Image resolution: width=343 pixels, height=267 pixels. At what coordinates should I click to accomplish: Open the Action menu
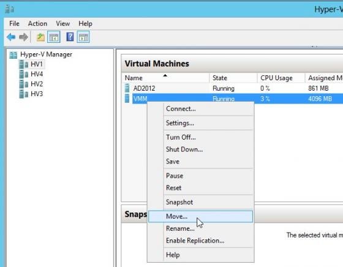(x=37, y=24)
